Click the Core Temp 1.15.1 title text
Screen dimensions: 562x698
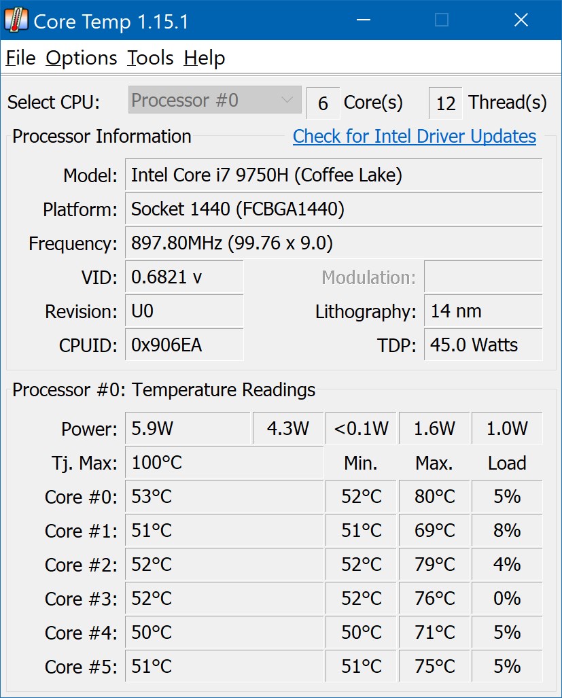point(111,22)
